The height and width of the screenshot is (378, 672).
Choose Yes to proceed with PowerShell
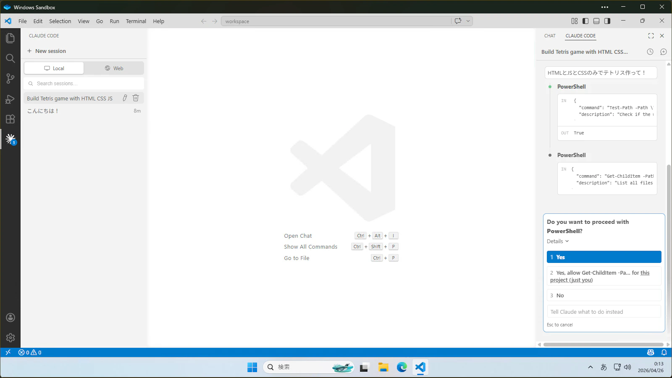click(x=604, y=257)
